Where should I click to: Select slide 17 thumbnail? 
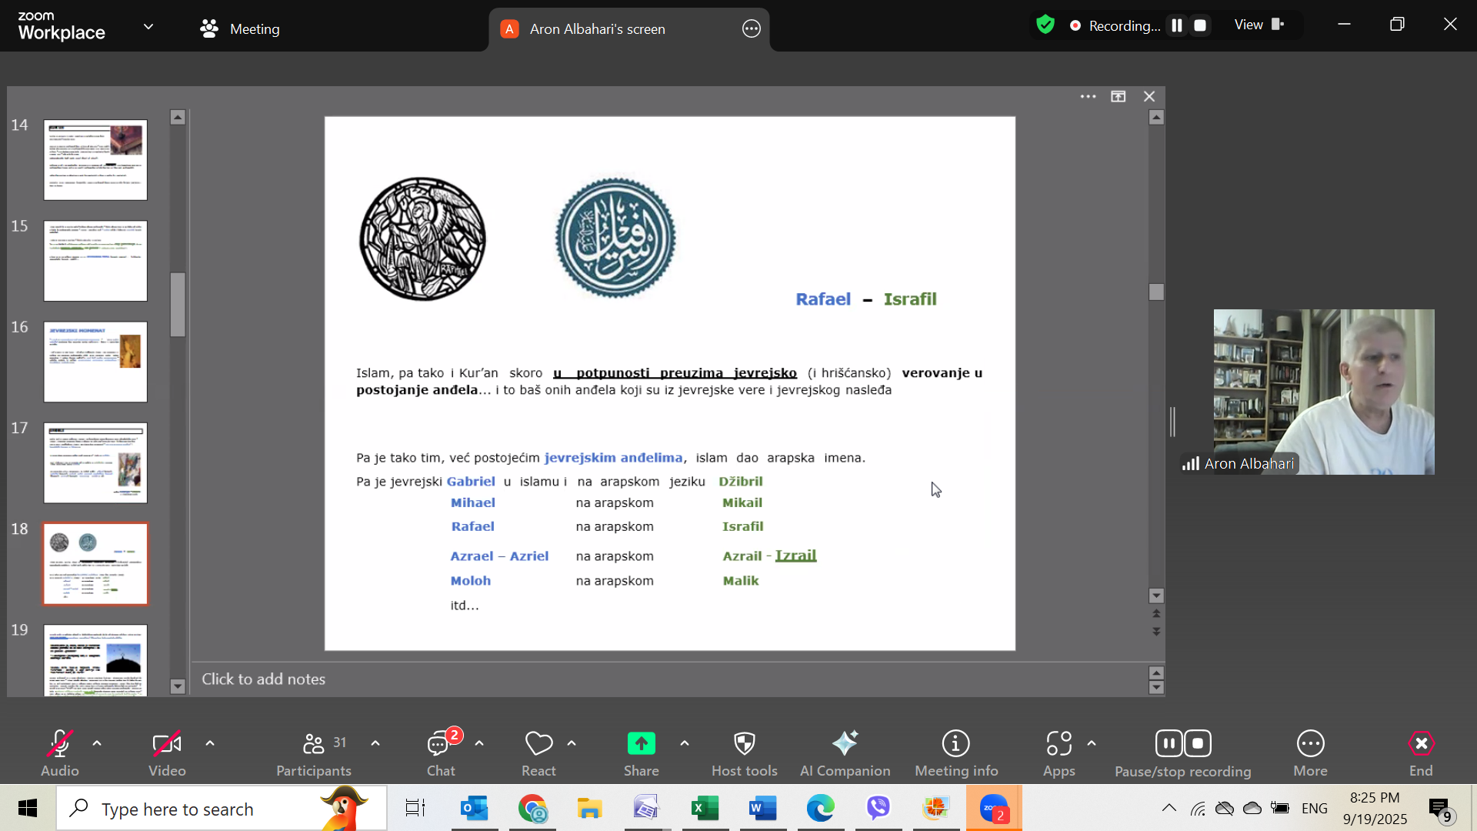95,462
